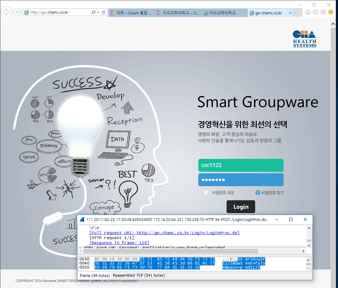
Task: Click the smiley feedback icon
Action: pos(331,12)
